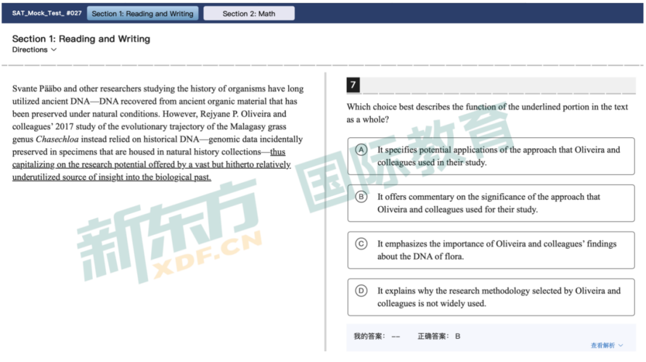The height and width of the screenshot is (362, 646).
Task: Click the 我的答案 field
Action: 376,336
